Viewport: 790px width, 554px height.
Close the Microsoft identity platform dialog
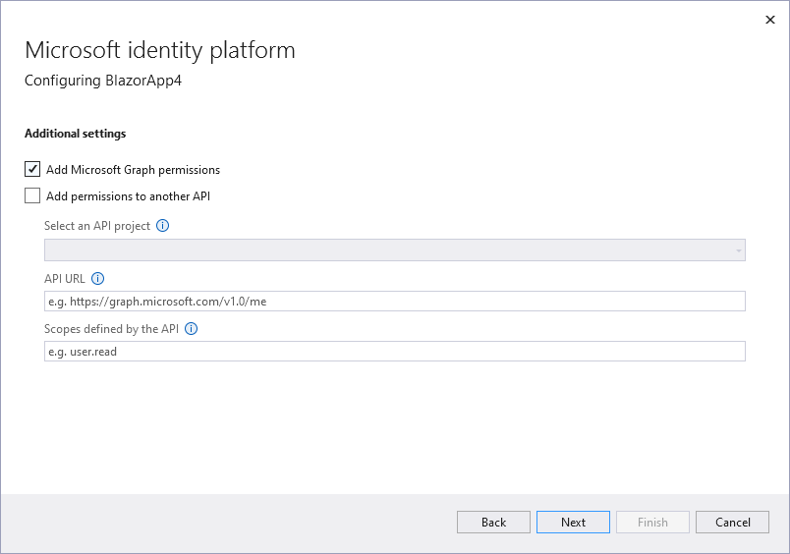(x=769, y=19)
